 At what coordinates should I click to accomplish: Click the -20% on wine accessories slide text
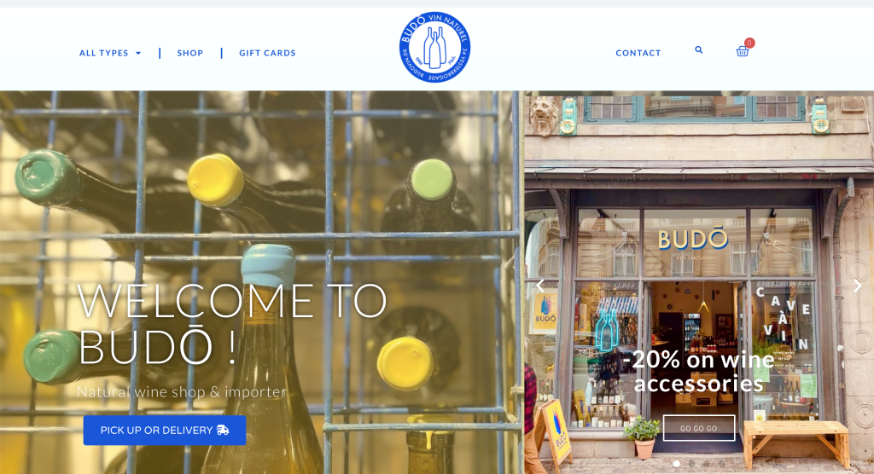coord(698,371)
